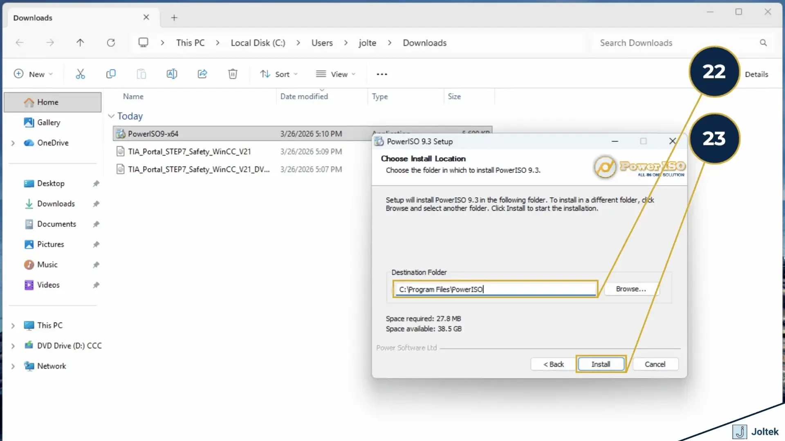
Task: Expand chevron after Local Disk (C:)
Action: click(298, 43)
